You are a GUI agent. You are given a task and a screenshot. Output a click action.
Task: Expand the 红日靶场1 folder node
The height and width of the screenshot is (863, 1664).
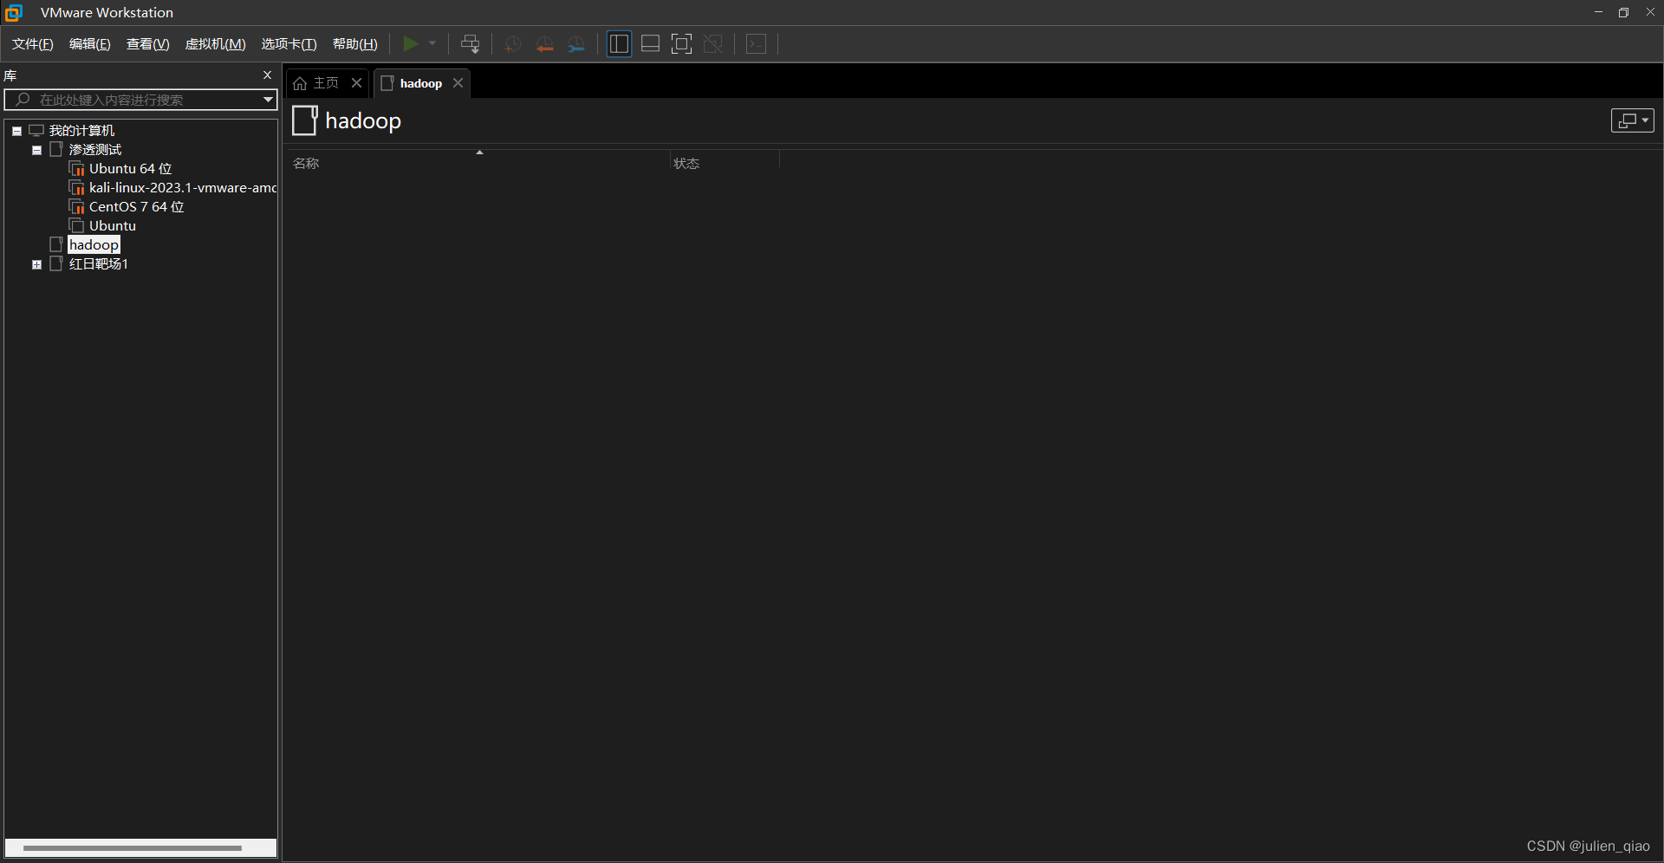click(x=36, y=264)
